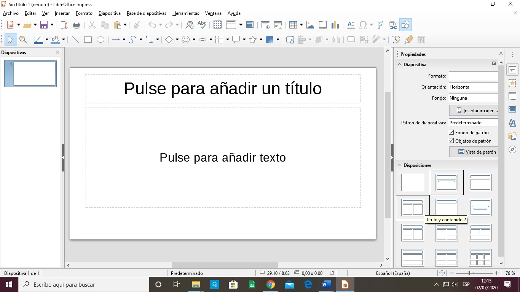The width and height of the screenshot is (520, 292).
Task: Open the Insertar menu
Action: click(62, 13)
